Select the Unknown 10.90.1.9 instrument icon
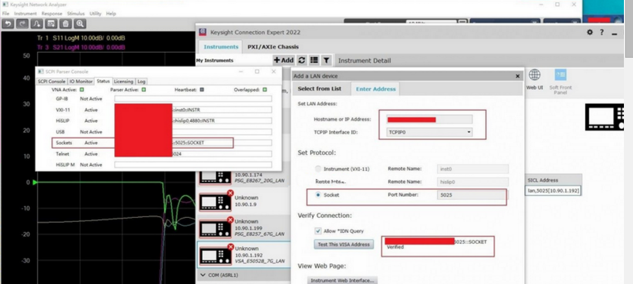The height and width of the screenshot is (284, 633). [x=215, y=201]
